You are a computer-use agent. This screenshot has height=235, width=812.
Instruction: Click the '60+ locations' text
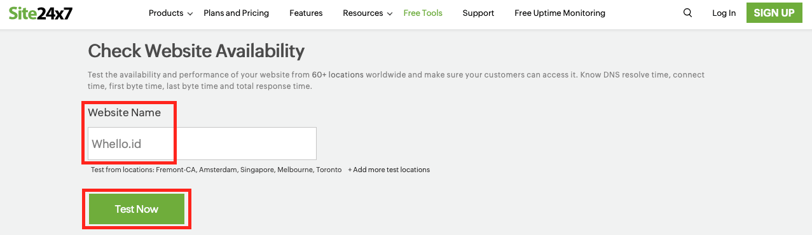coord(338,74)
